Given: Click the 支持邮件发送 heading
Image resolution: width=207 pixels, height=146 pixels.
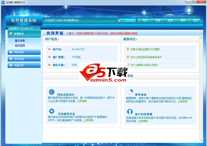Looking at the screenshot, I should tap(67, 114).
